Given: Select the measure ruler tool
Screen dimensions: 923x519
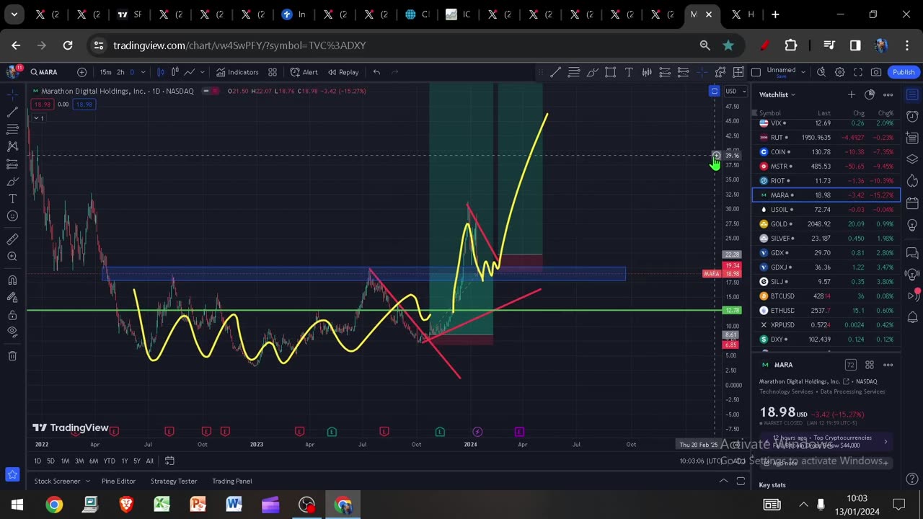Looking at the screenshot, I should (12, 239).
